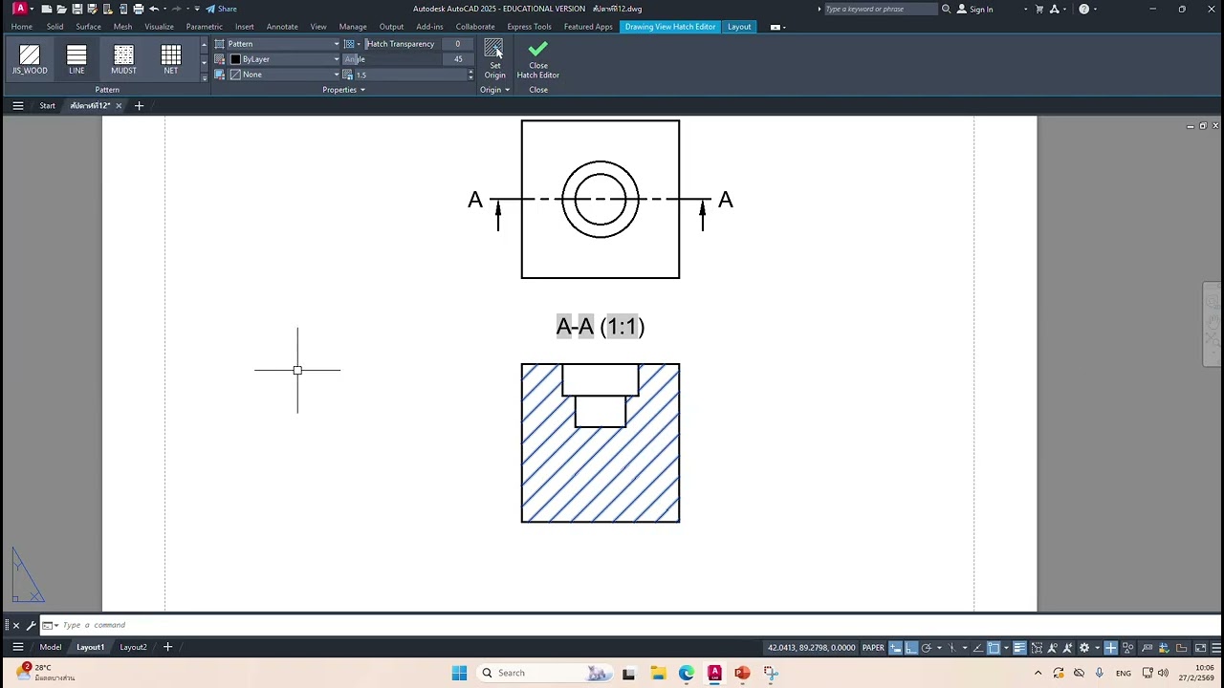Open the ByLayer hatch color dropdown
The image size is (1224, 688).
pyautogui.click(x=285, y=59)
